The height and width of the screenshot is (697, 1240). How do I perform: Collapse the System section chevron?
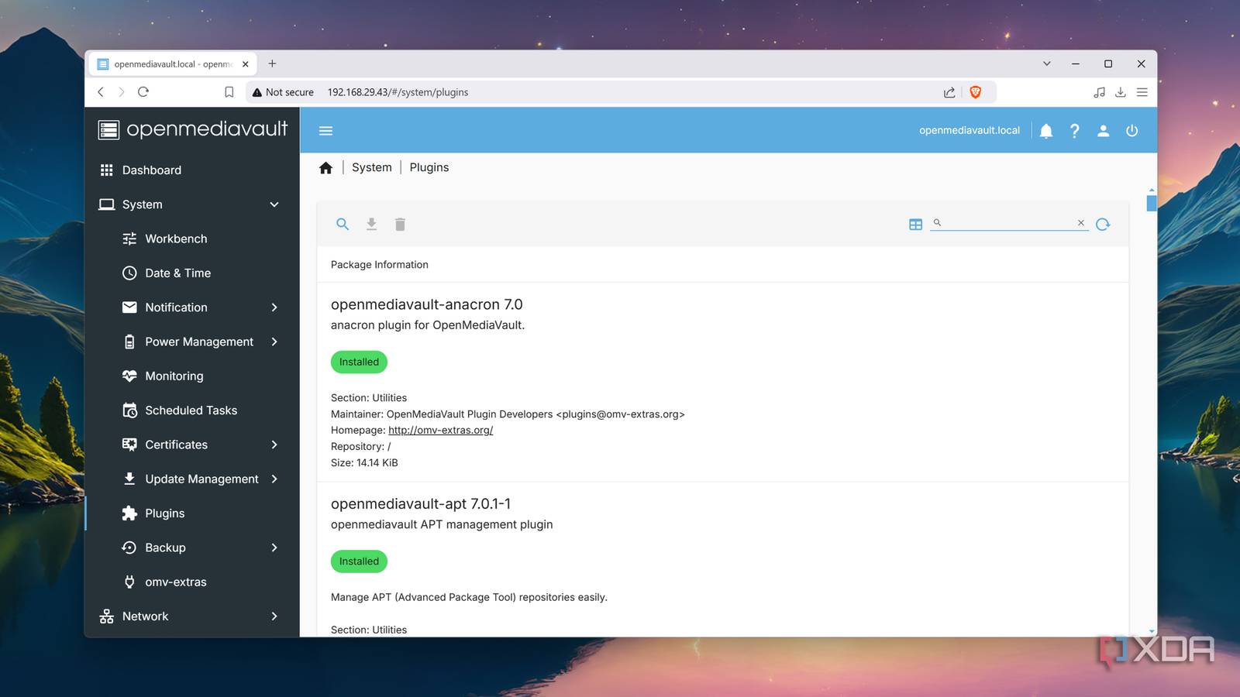pos(274,204)
